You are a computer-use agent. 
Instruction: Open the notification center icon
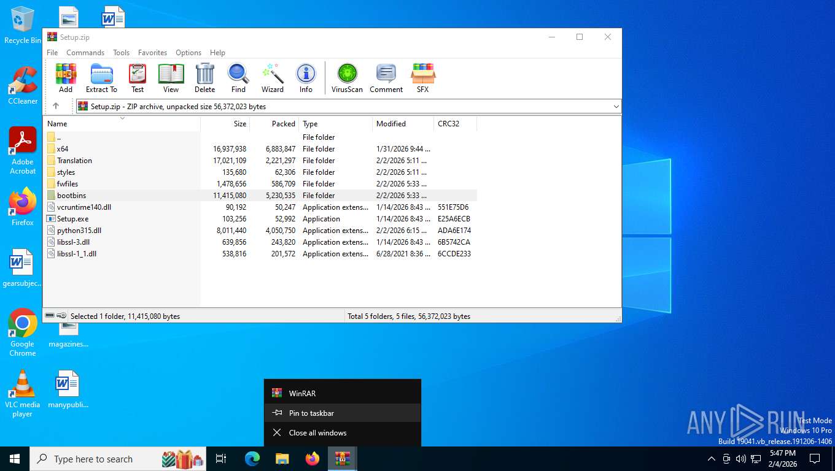(815, 459)
